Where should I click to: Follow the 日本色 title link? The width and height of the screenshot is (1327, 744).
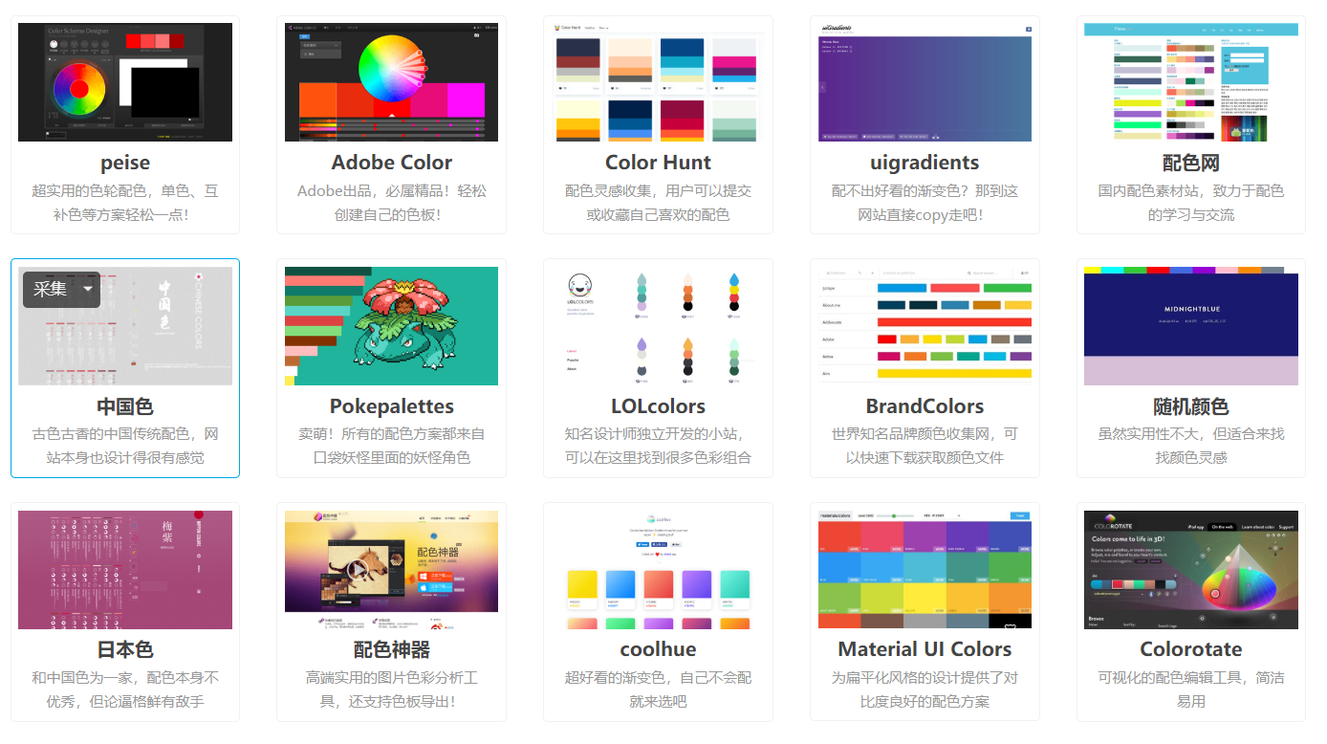[x=125, y=649]
